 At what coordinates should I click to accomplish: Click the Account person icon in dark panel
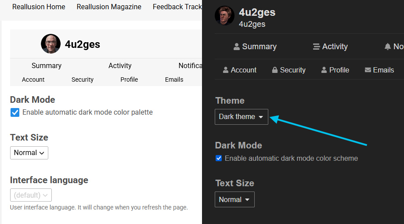226,70
